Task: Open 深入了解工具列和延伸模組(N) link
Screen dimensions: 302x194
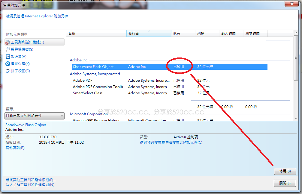Action: click(30, 185)
